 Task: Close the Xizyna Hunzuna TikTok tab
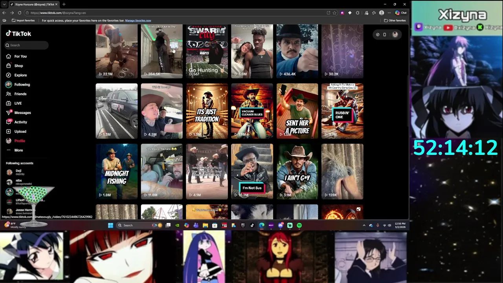pyautogui.click(x=57, y=4)
